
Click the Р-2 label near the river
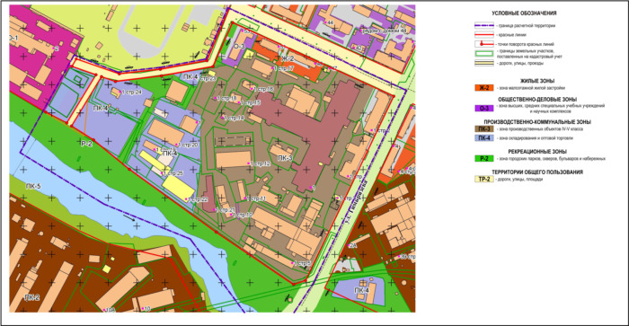[x=86, y=144]
